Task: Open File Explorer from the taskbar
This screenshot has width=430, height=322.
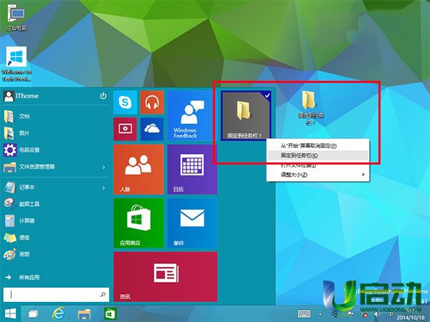Action: [x=84, y=314]
